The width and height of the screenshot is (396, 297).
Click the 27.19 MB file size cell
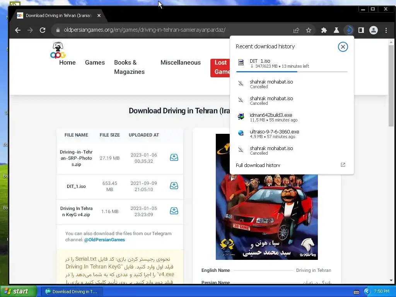click(x=109, y=158)
